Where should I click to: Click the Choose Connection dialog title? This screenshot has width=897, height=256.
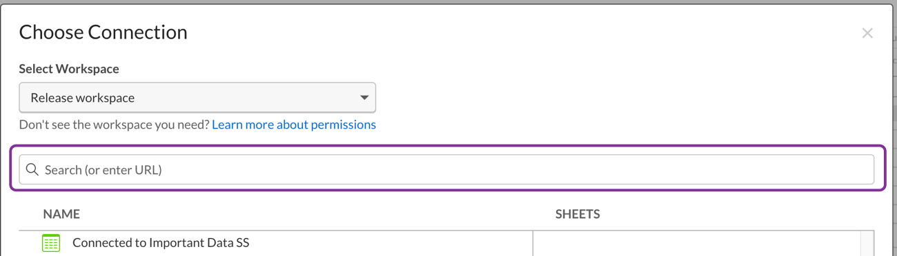coord(103,32)
